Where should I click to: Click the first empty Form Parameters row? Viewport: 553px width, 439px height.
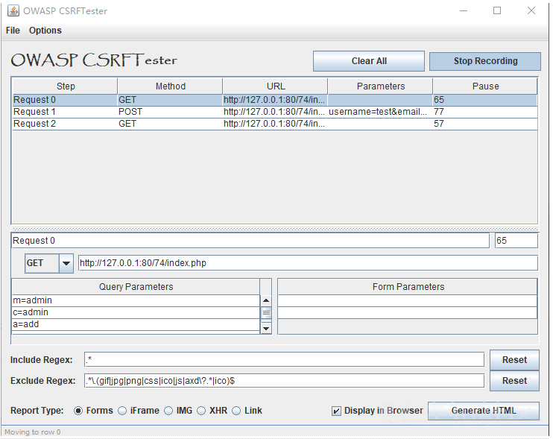click(408, 301)
